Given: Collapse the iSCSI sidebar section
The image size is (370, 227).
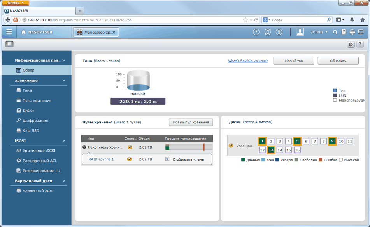Looking at the screenshot, I should click(x=64, y=140).
